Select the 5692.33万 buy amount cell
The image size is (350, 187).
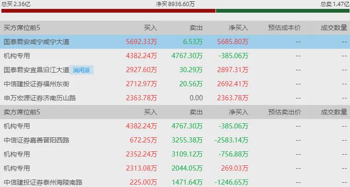(141, 42)
